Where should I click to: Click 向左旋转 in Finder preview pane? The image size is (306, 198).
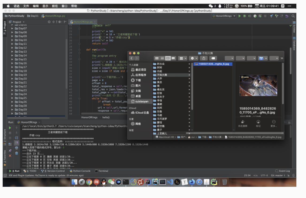pyautogui.click(x=243, y=124)
